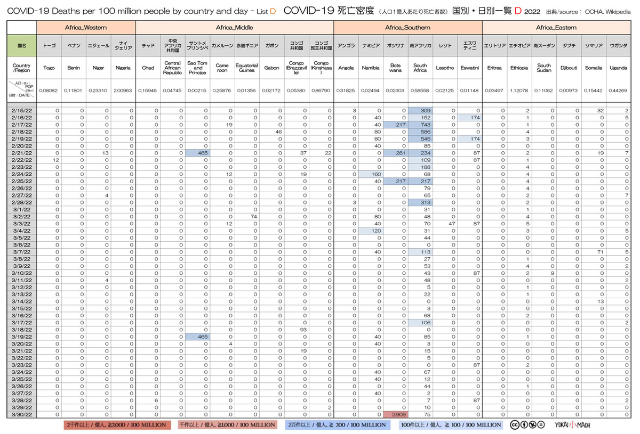The width and height of the screenshot is (640, 434).
Task: Click the Gabon English column header
Action: click(271, 68)
